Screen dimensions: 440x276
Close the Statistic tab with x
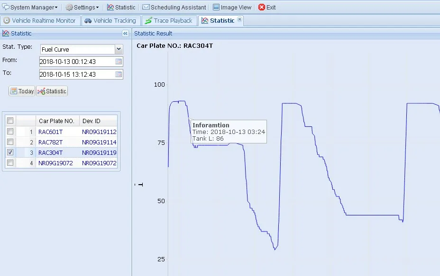coord(239,20)
